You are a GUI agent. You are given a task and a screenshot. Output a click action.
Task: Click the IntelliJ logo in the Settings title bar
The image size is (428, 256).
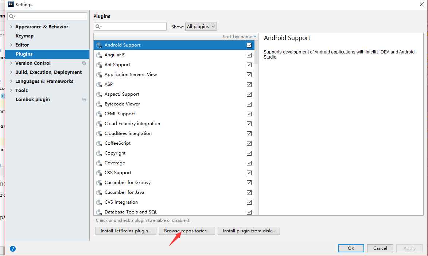click(11, 4)
